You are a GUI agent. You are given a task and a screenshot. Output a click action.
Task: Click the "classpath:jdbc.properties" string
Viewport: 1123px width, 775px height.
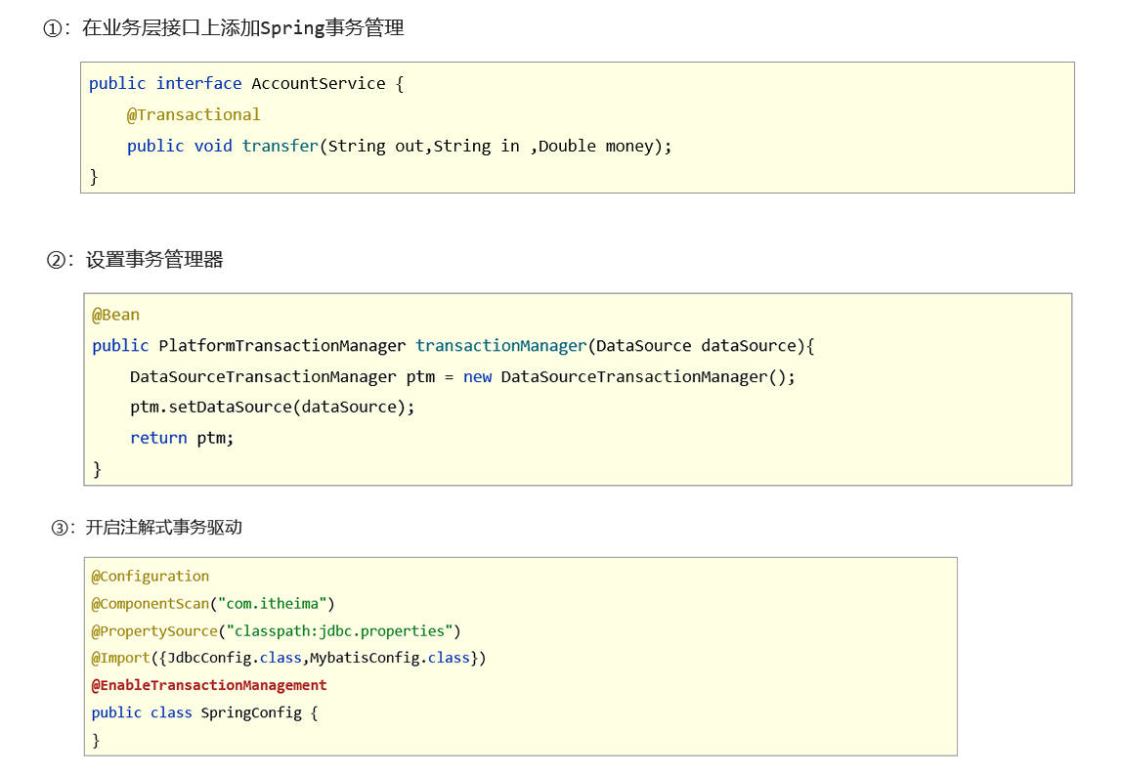pos(339,630)
